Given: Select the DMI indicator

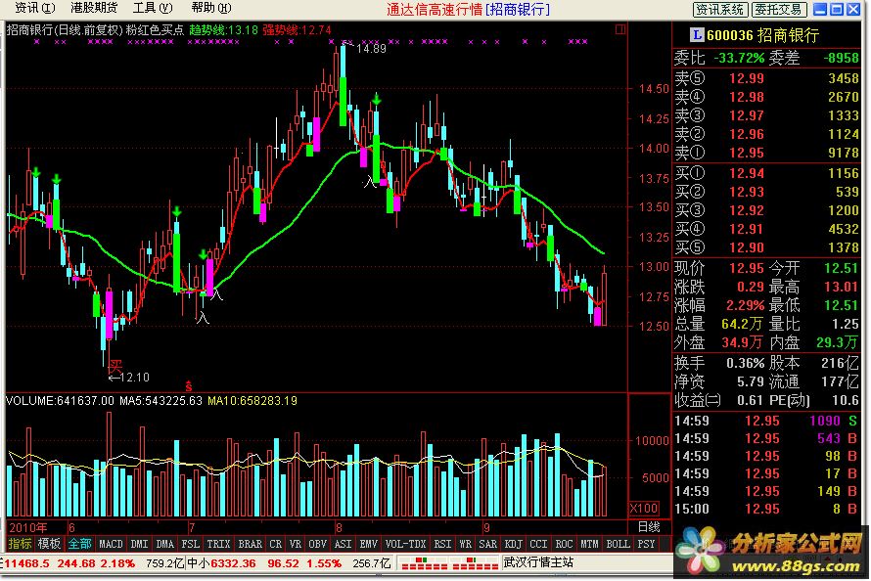Looking at the screenshot, I should tap(139, 545).
